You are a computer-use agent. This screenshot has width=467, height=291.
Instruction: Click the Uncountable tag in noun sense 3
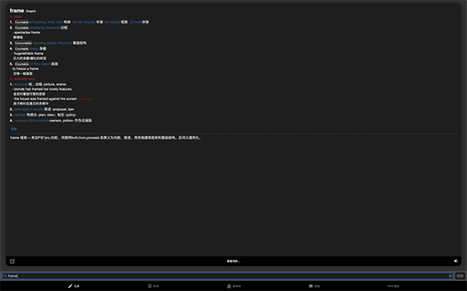23,43
